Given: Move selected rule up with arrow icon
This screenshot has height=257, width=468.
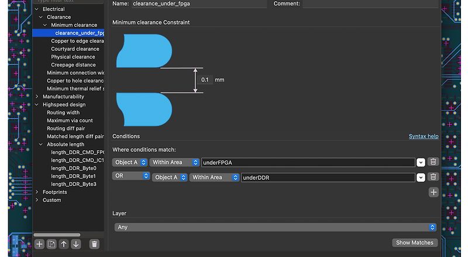Looking at the screenshot, I should (x=64, y=244).
